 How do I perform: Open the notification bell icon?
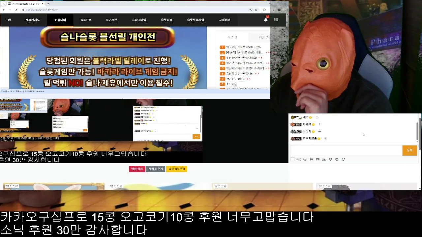pyautogui.click(x=266, y=20)
